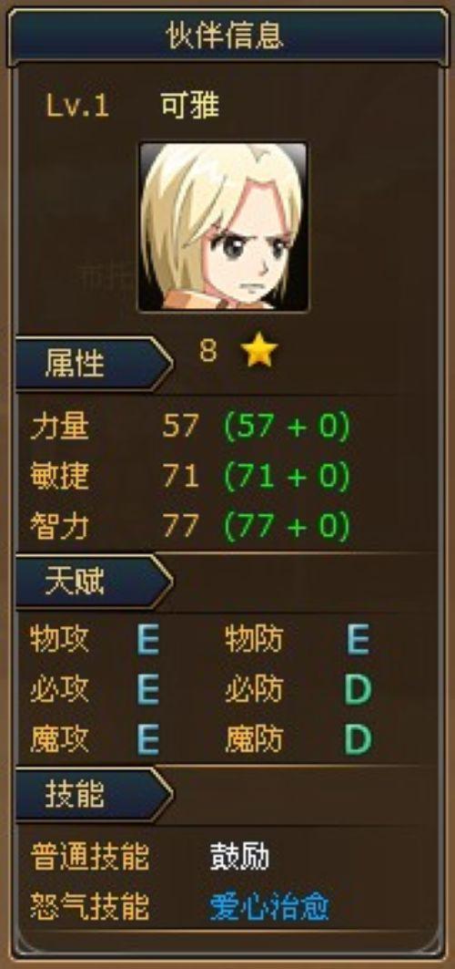Image resolution: width=455 pixels, height=969 pixels.
Task: Click the 智力 attribute label
Action: tap(59, 527)
